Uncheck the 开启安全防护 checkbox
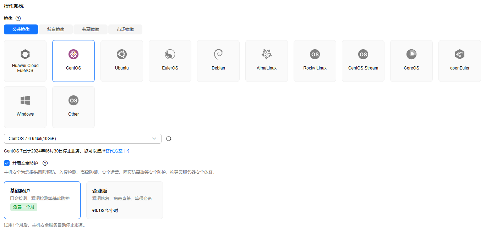Image resolution: width=502 pixels, height=228 pixels. pyautogui.click(x=7, y=163)
